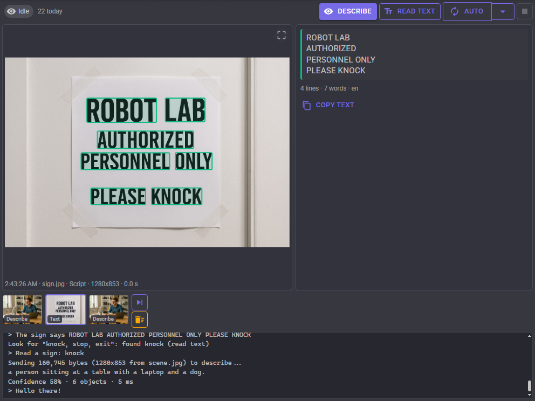The height and width of the screenshot is (401, 535).
Task: Click the Describe button
Action: pos(348,12)
